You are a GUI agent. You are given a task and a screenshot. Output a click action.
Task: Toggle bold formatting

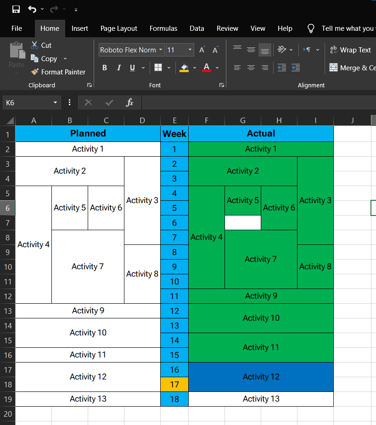105,68
